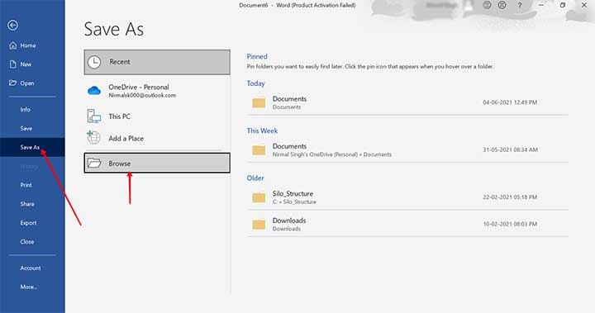Select the This PC computer icon
This screenshot has height=313, width=595.
click(x=93, y=116)
